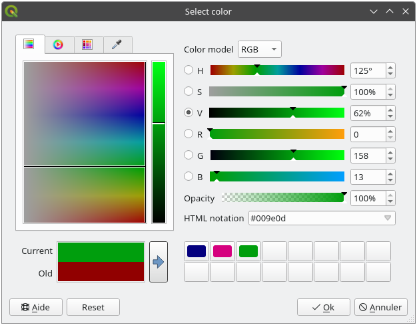Screen dimensions: 417x329
Task: Increase the hue value with the up arrow
Action: pos(390,67)
